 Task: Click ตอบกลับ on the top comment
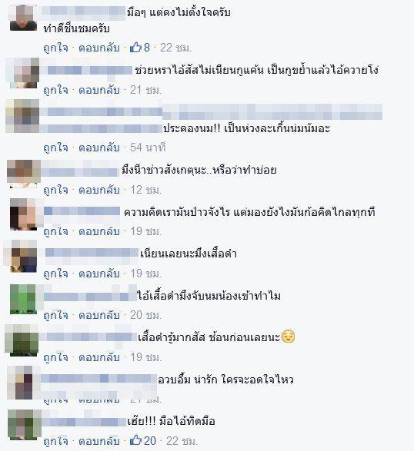[x=99, y=48]
